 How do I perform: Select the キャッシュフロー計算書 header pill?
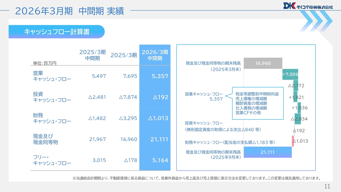[x=56, y=32]
